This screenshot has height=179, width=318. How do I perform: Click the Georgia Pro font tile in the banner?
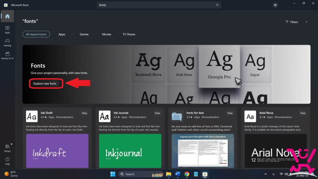point(219,66)
